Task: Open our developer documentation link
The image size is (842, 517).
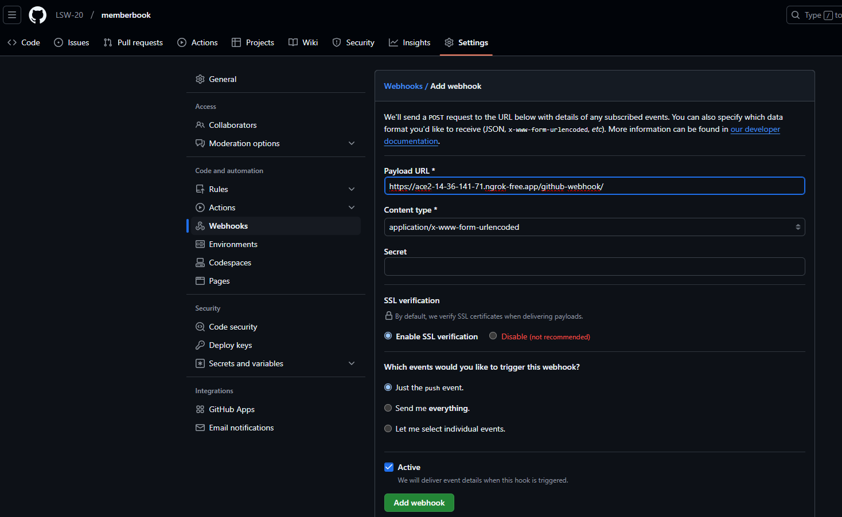Action: (x=755, y=129)
